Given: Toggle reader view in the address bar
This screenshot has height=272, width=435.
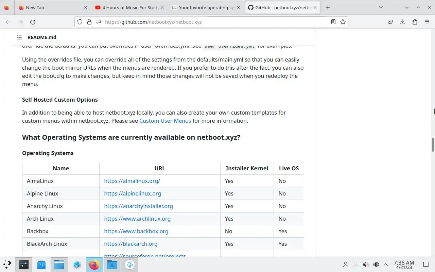Looking at the screenshot, I should 333,22.
